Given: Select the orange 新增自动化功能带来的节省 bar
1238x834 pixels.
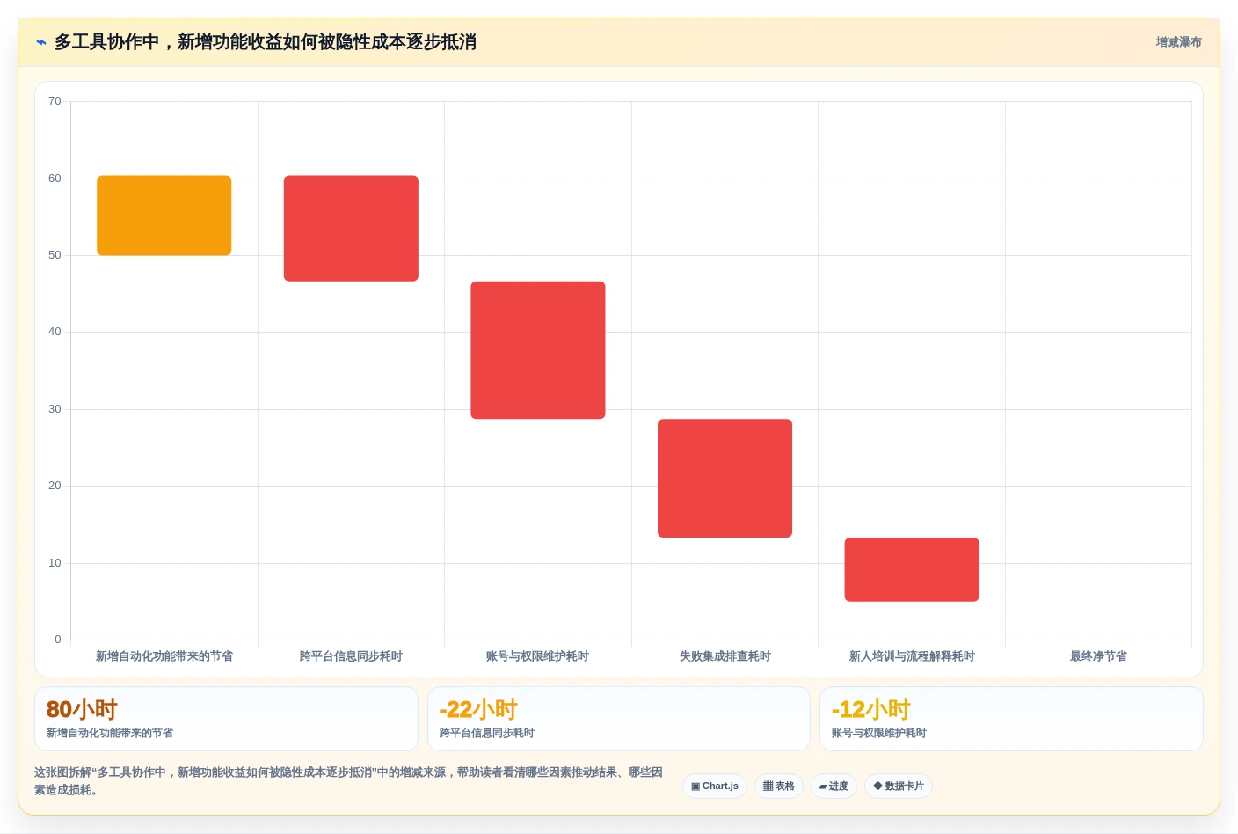Looking at the screenshot, I should pyautogui.click(x=164, y=216).
